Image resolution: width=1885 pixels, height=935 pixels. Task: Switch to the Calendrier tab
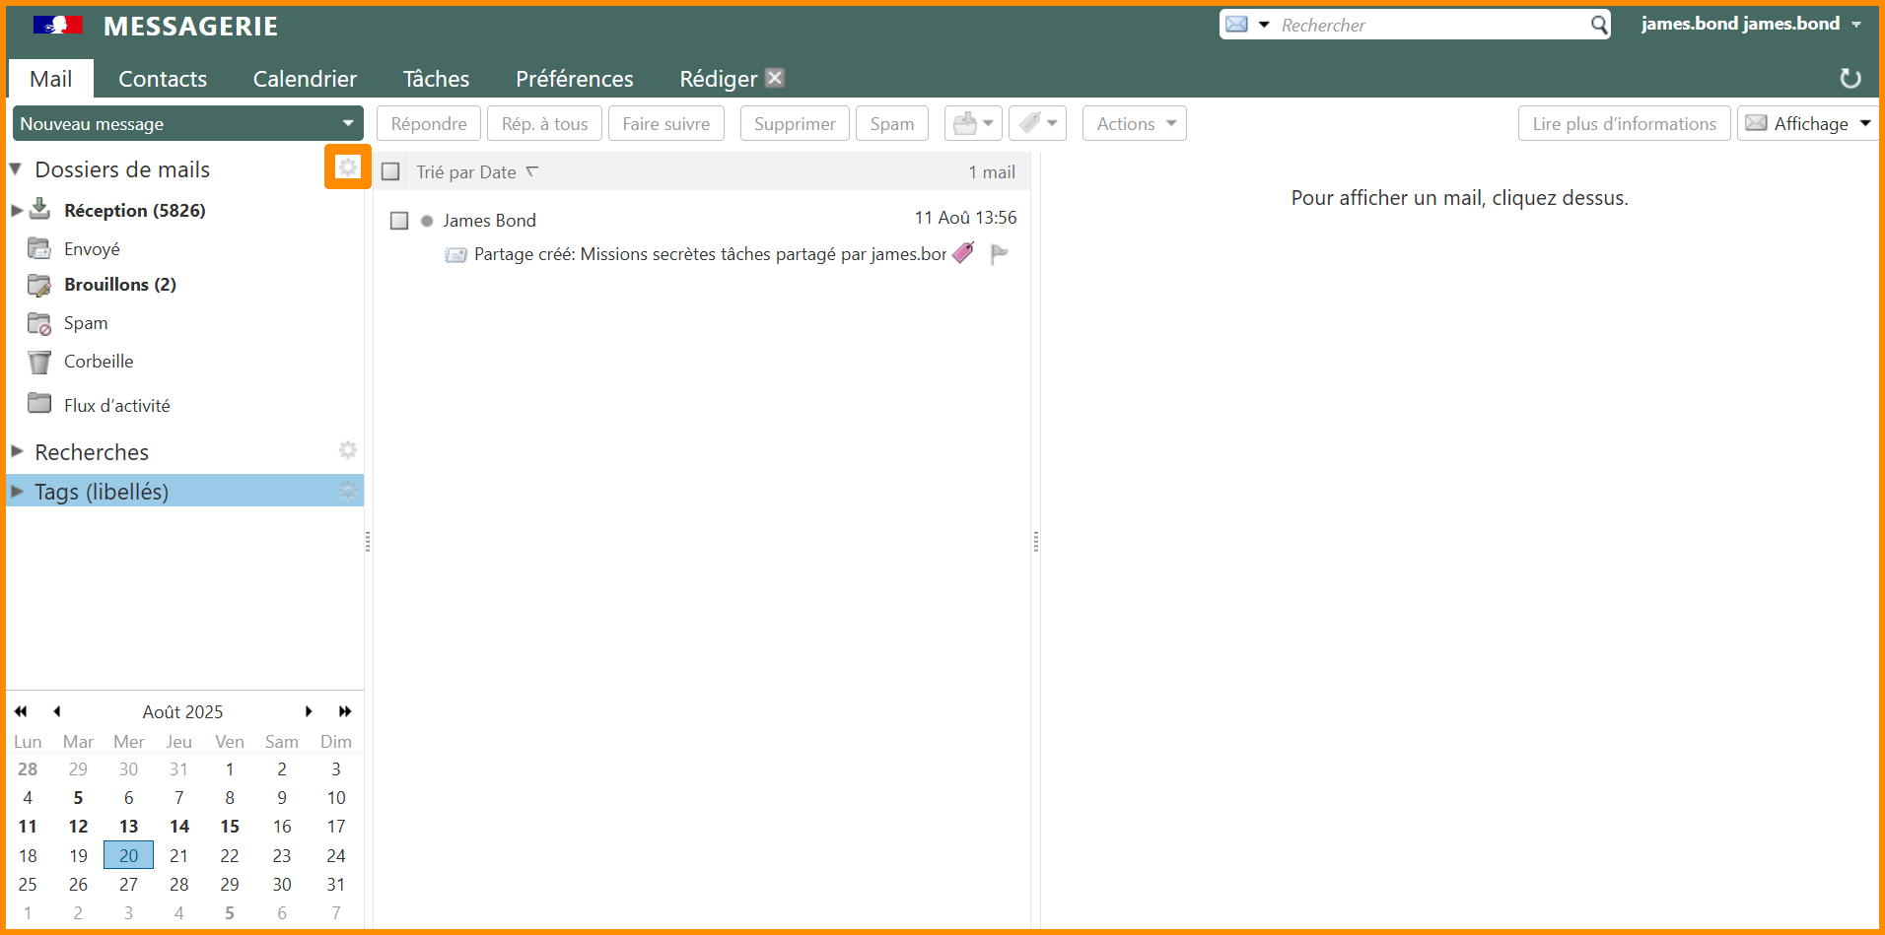point(305,79)
